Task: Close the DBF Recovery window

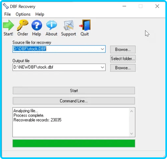Action: [157, 6]
